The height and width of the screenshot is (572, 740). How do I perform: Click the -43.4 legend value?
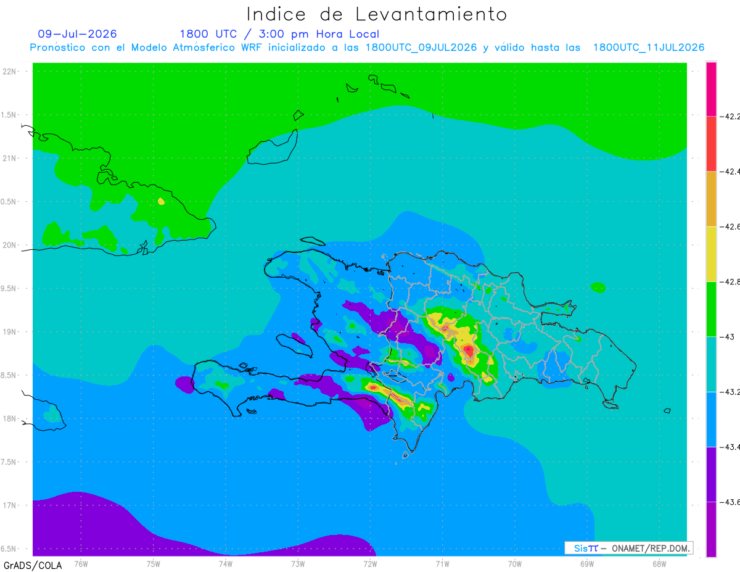[730, 447]
